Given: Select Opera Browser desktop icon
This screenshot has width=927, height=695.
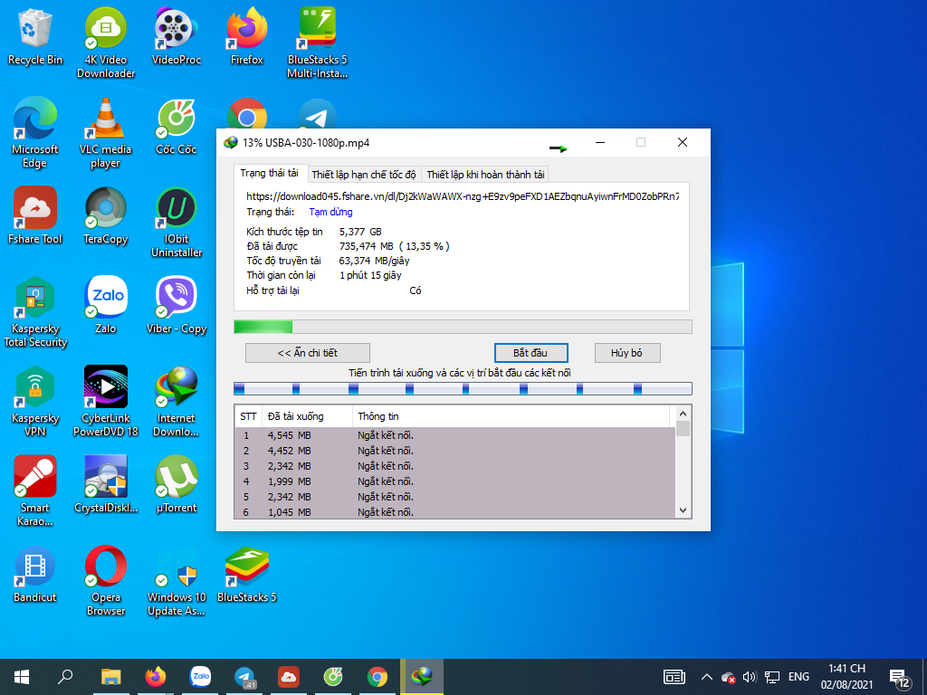Looking at the screenshot, I should coord(106,582).
